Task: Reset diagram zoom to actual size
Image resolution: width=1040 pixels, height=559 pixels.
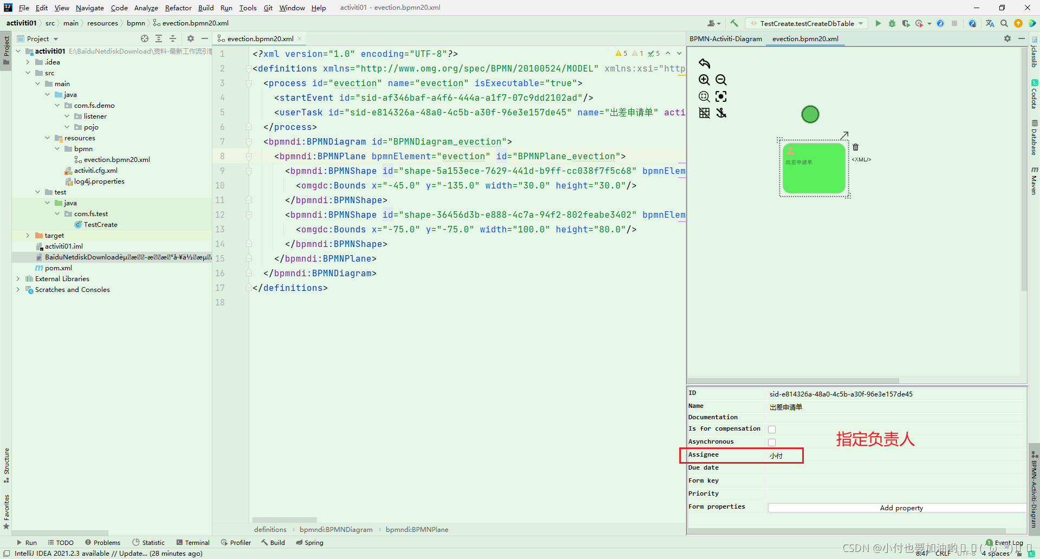Action: point(704,96)
